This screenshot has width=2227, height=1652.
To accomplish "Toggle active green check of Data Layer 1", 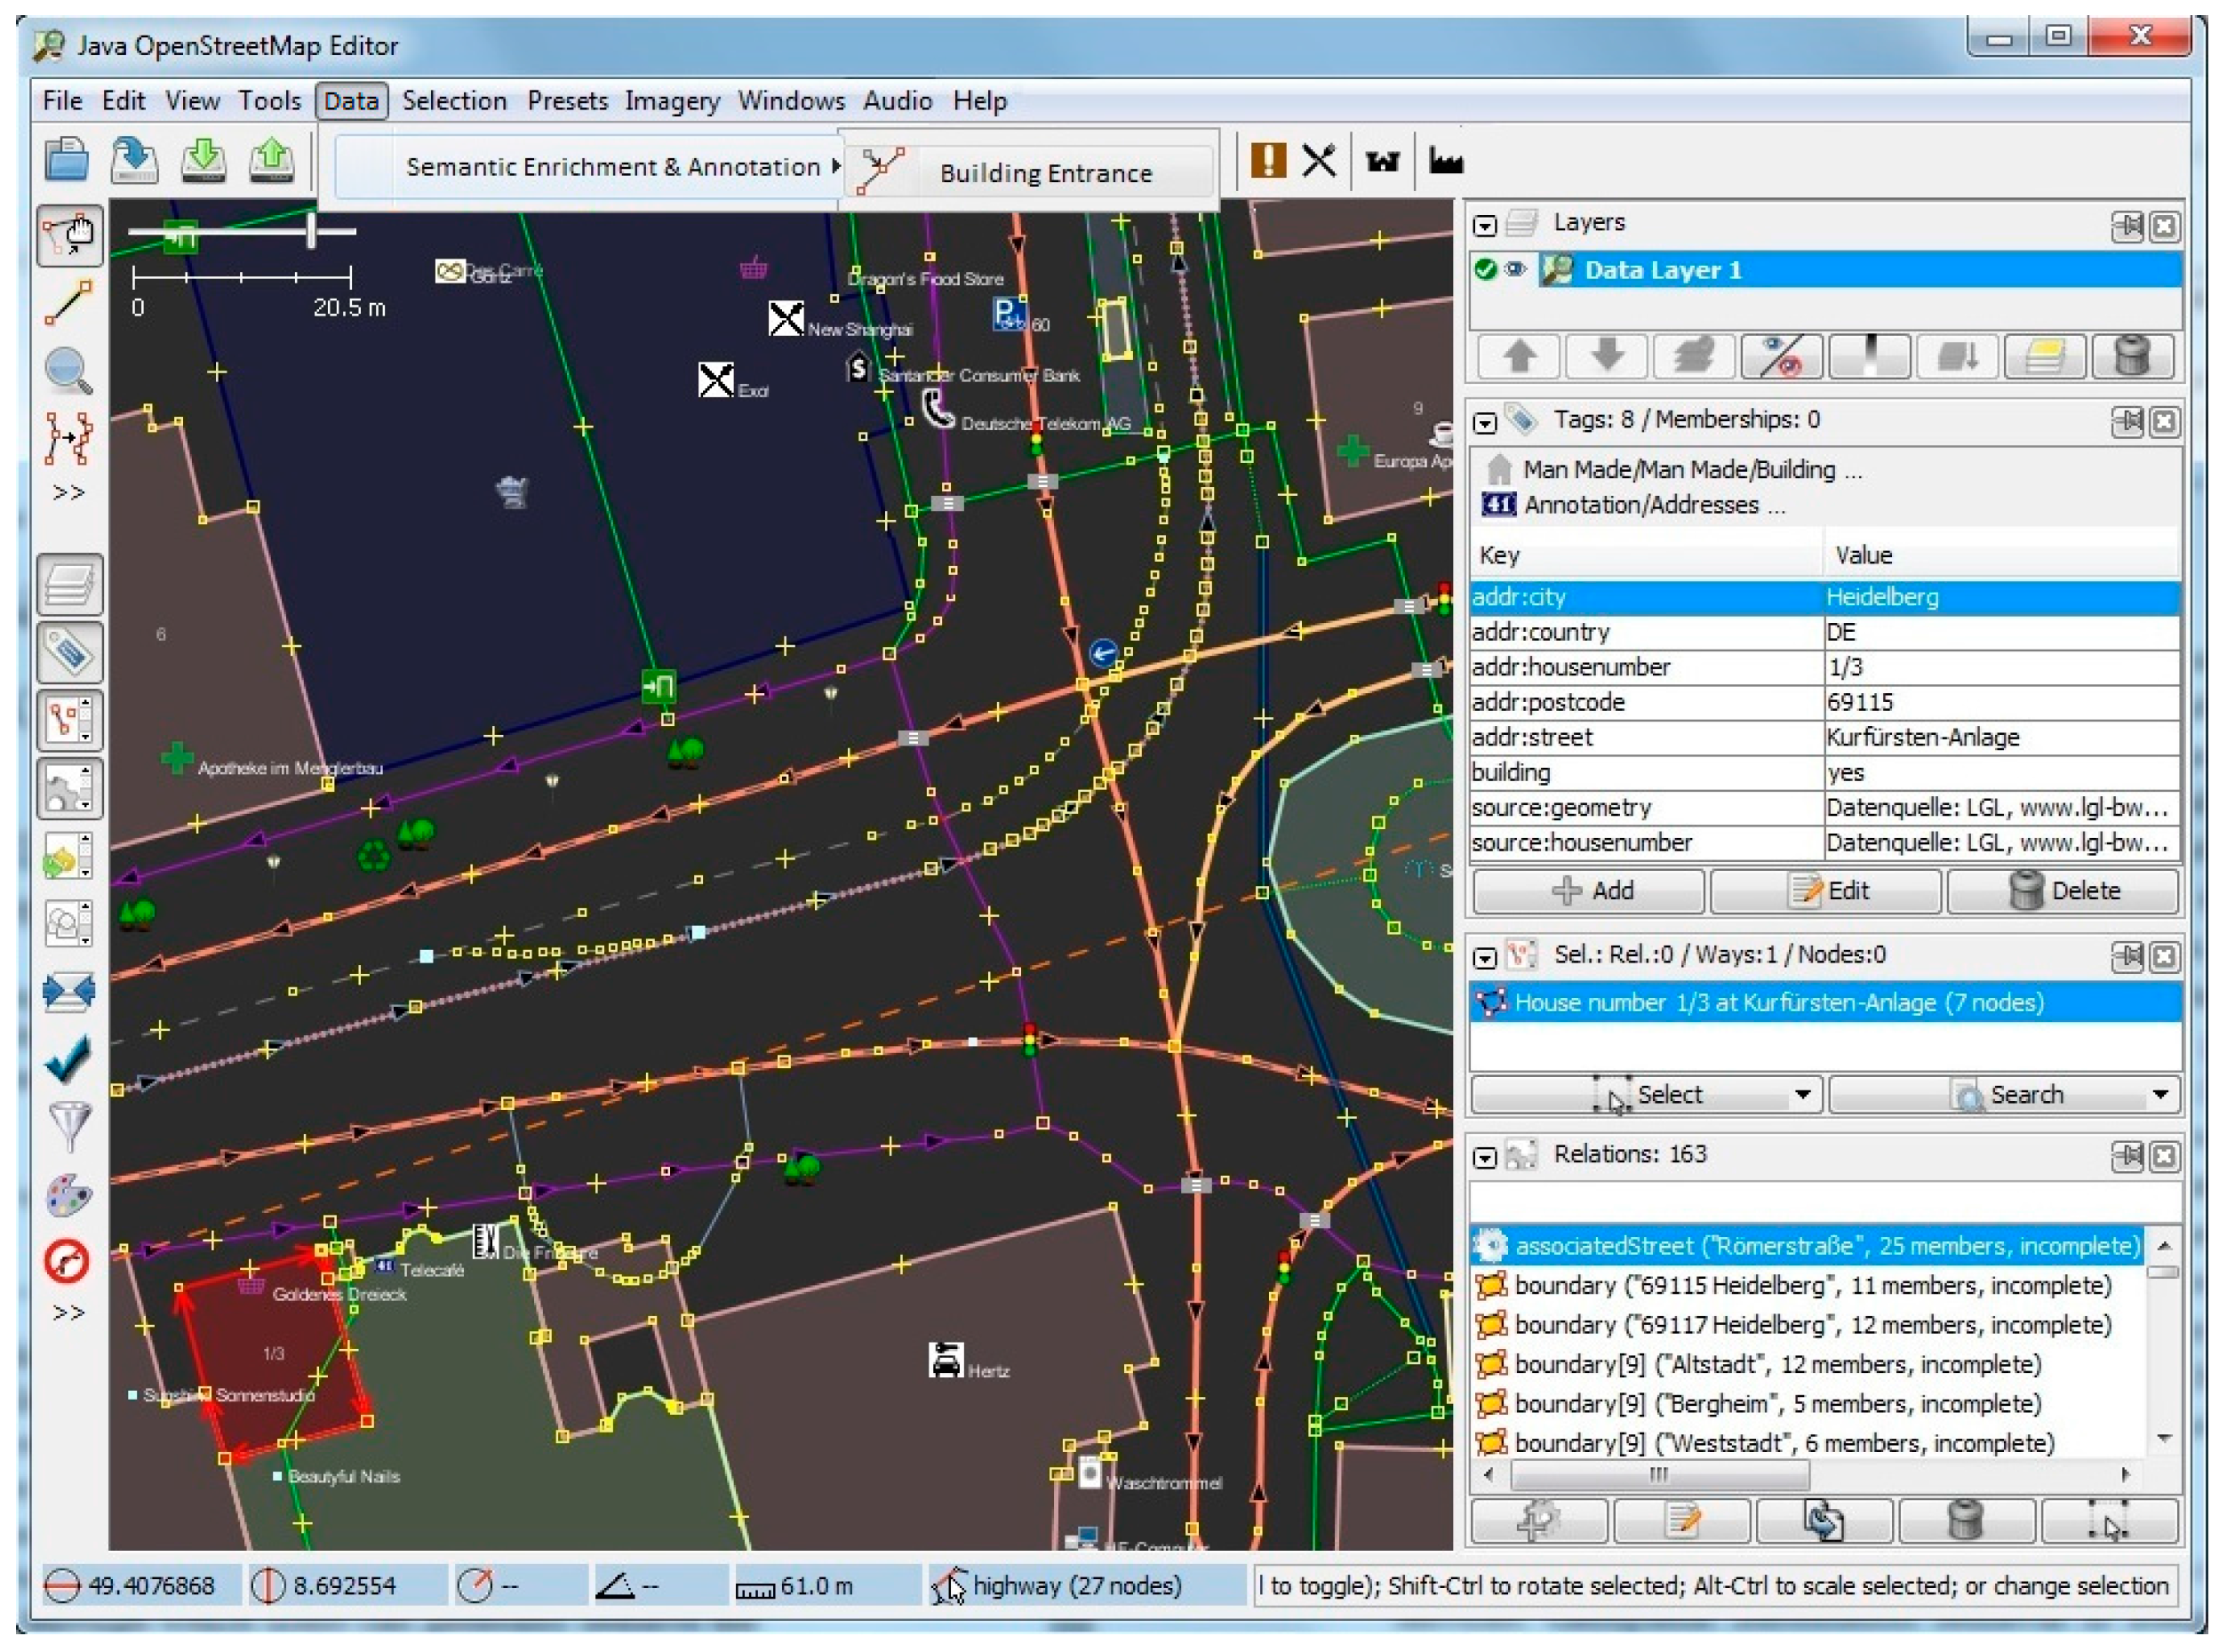I will pos(1485,269).
